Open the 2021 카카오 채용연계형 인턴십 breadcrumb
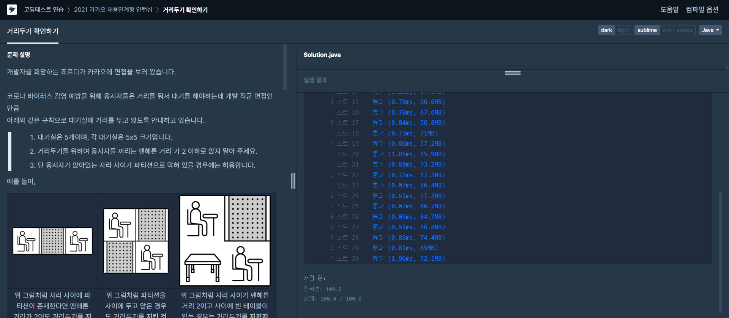This screenshot has width=729, height=318. click(x=113, y=9)
